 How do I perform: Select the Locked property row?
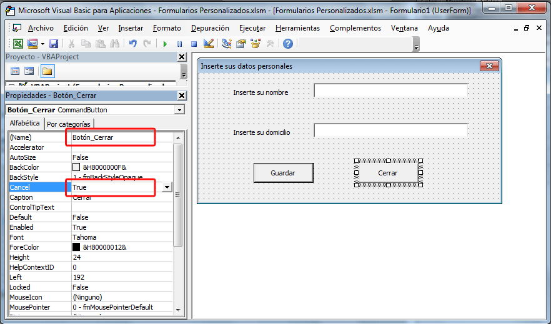click(91, 287)
